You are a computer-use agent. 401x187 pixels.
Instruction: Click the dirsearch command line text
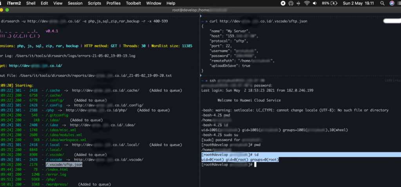coord(84,21)
